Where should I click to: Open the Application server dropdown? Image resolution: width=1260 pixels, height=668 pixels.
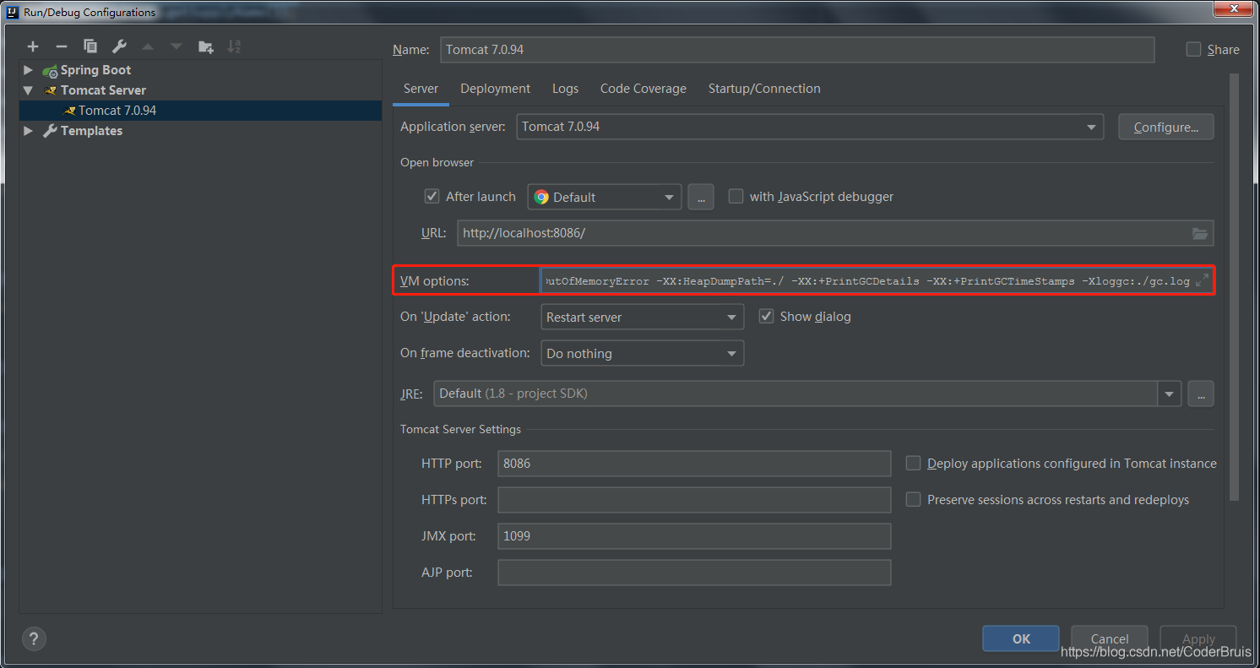[x=810, y=127]
